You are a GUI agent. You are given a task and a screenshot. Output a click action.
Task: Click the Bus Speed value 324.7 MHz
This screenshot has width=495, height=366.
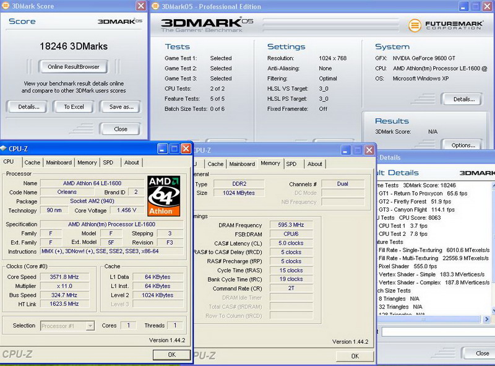[64, 295]
